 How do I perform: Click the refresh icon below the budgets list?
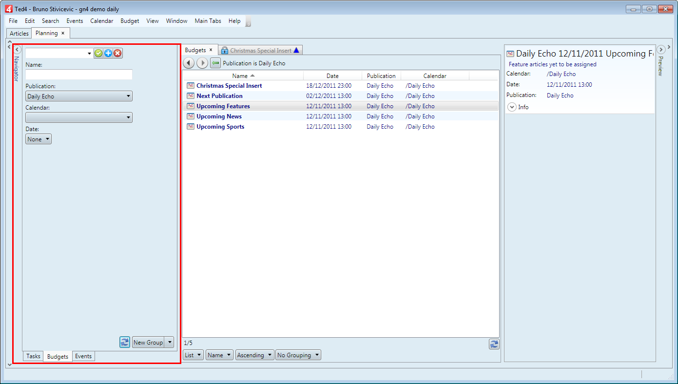pos(494,344)
